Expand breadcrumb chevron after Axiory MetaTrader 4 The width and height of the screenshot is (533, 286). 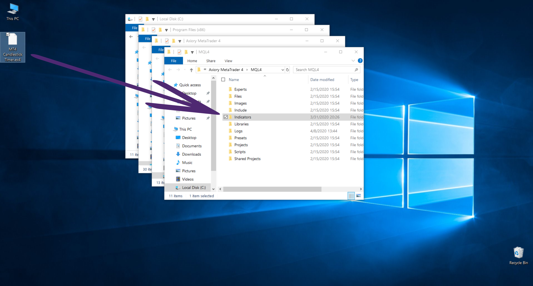tap(247, 70)
